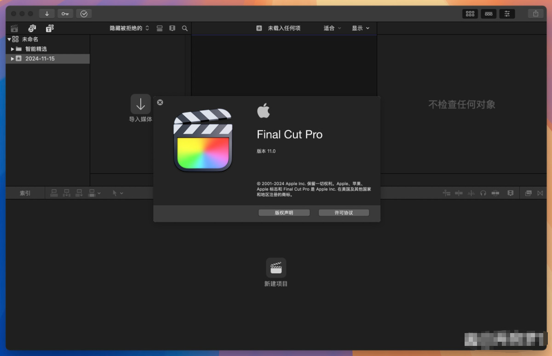Toggle the browser panel grid button
552x356 pixels.
click(470, 14)
